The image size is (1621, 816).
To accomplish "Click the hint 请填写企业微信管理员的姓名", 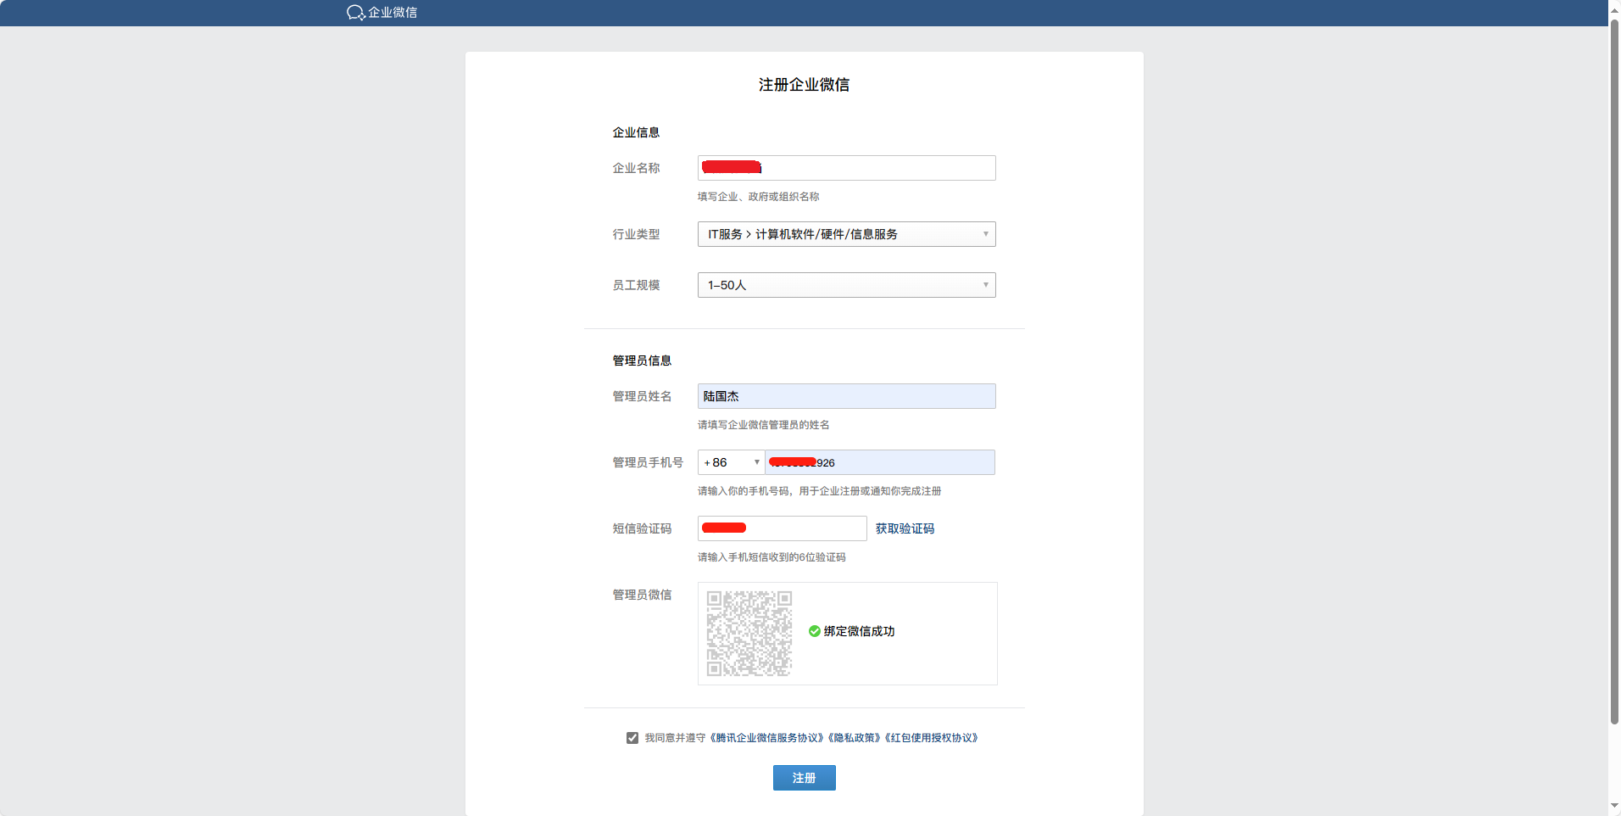I will pos(763,425).
